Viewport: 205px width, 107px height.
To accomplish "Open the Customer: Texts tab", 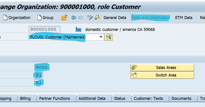I will 148,99.
